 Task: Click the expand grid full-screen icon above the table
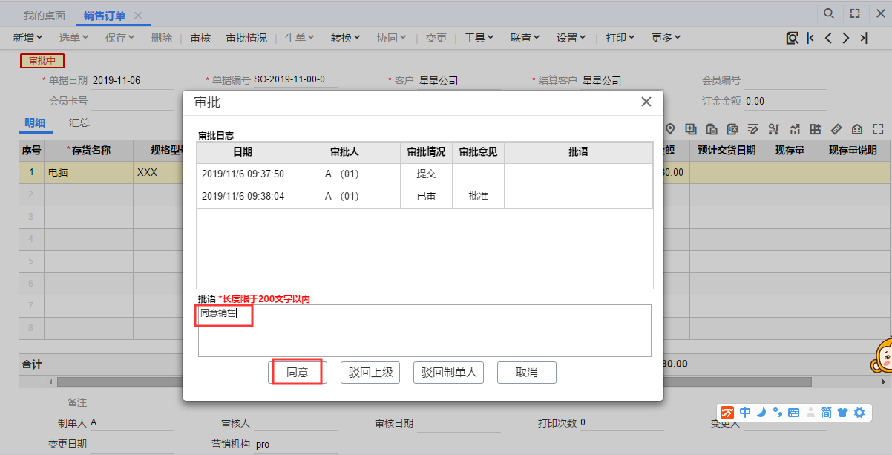[879, 129]
